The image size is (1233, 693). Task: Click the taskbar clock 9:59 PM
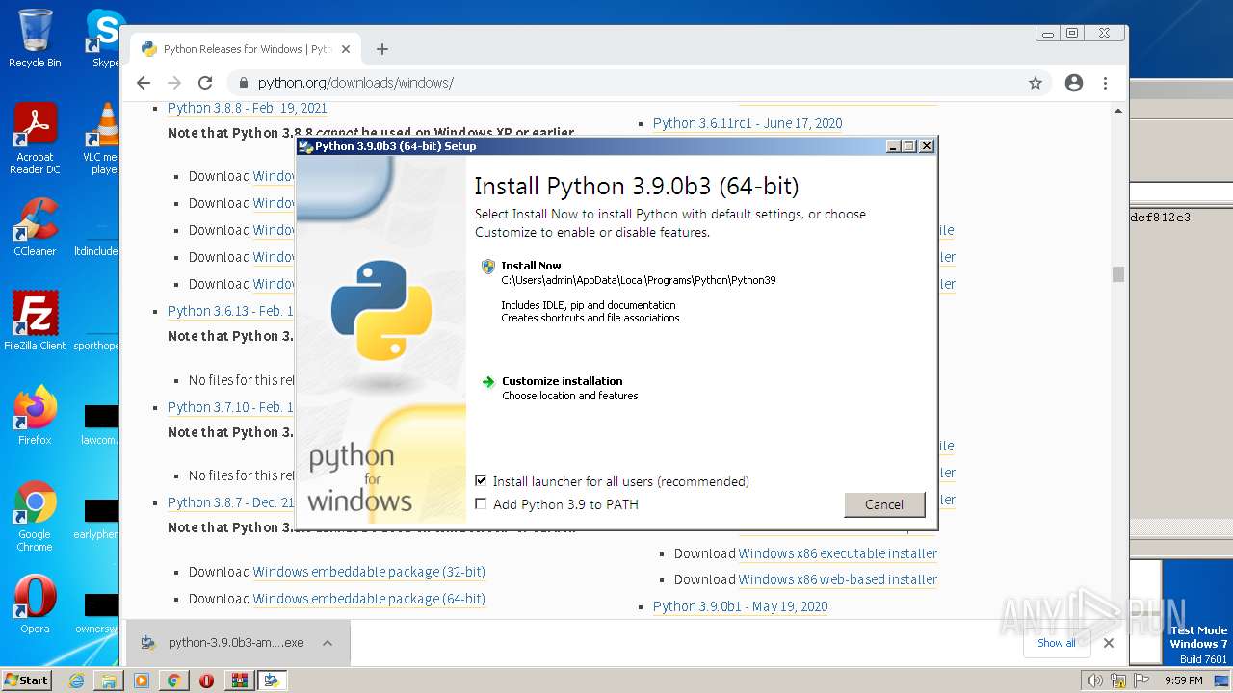point(1184,680)
